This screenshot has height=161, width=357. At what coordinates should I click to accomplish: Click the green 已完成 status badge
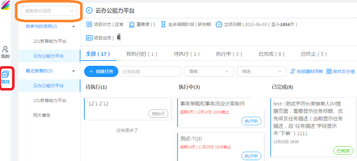[x=343, y=151]
